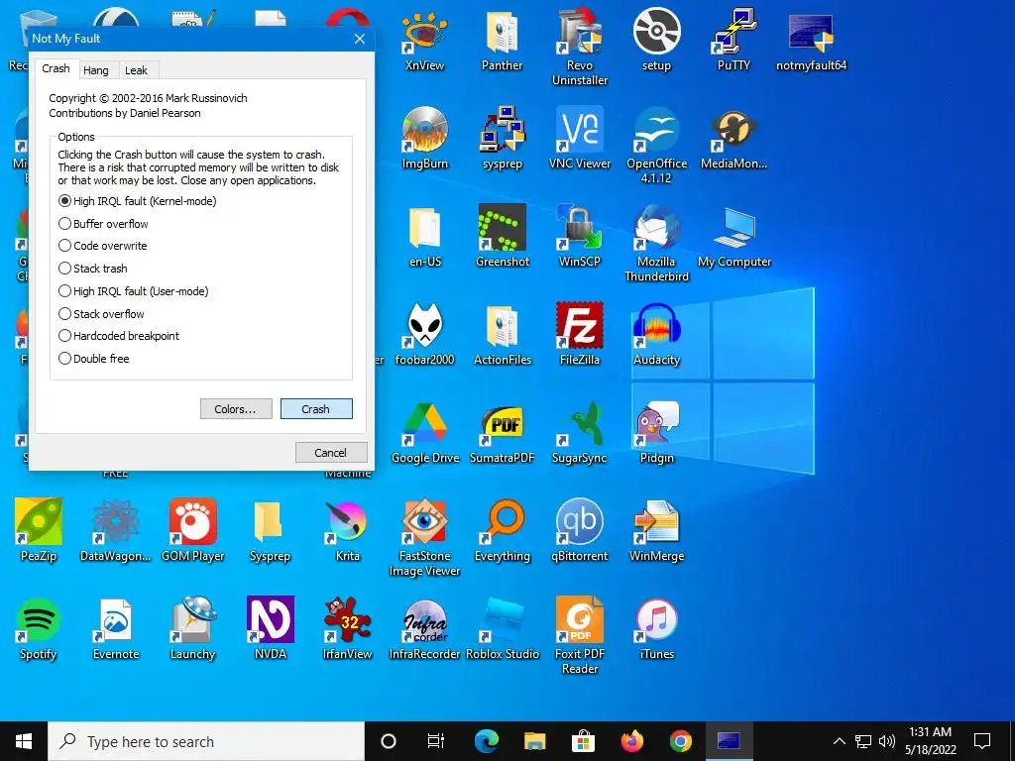Viewport: 1015px width, 761px height.
Task: Open Spotify desktop icon
Action: click(39, 629)
